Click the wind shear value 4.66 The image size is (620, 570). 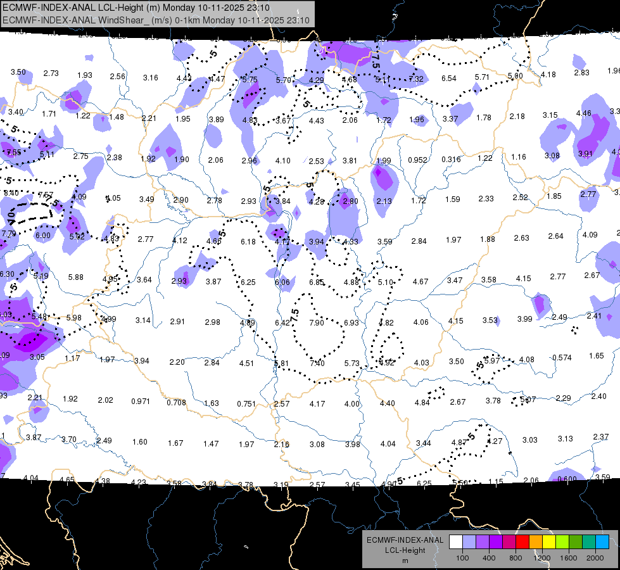214,241
